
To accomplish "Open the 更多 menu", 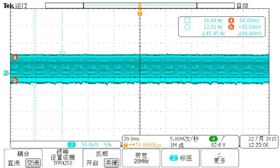I will pos(219,160).
